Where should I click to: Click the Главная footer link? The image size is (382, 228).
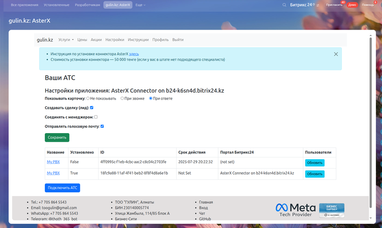[x=206, y=202]
